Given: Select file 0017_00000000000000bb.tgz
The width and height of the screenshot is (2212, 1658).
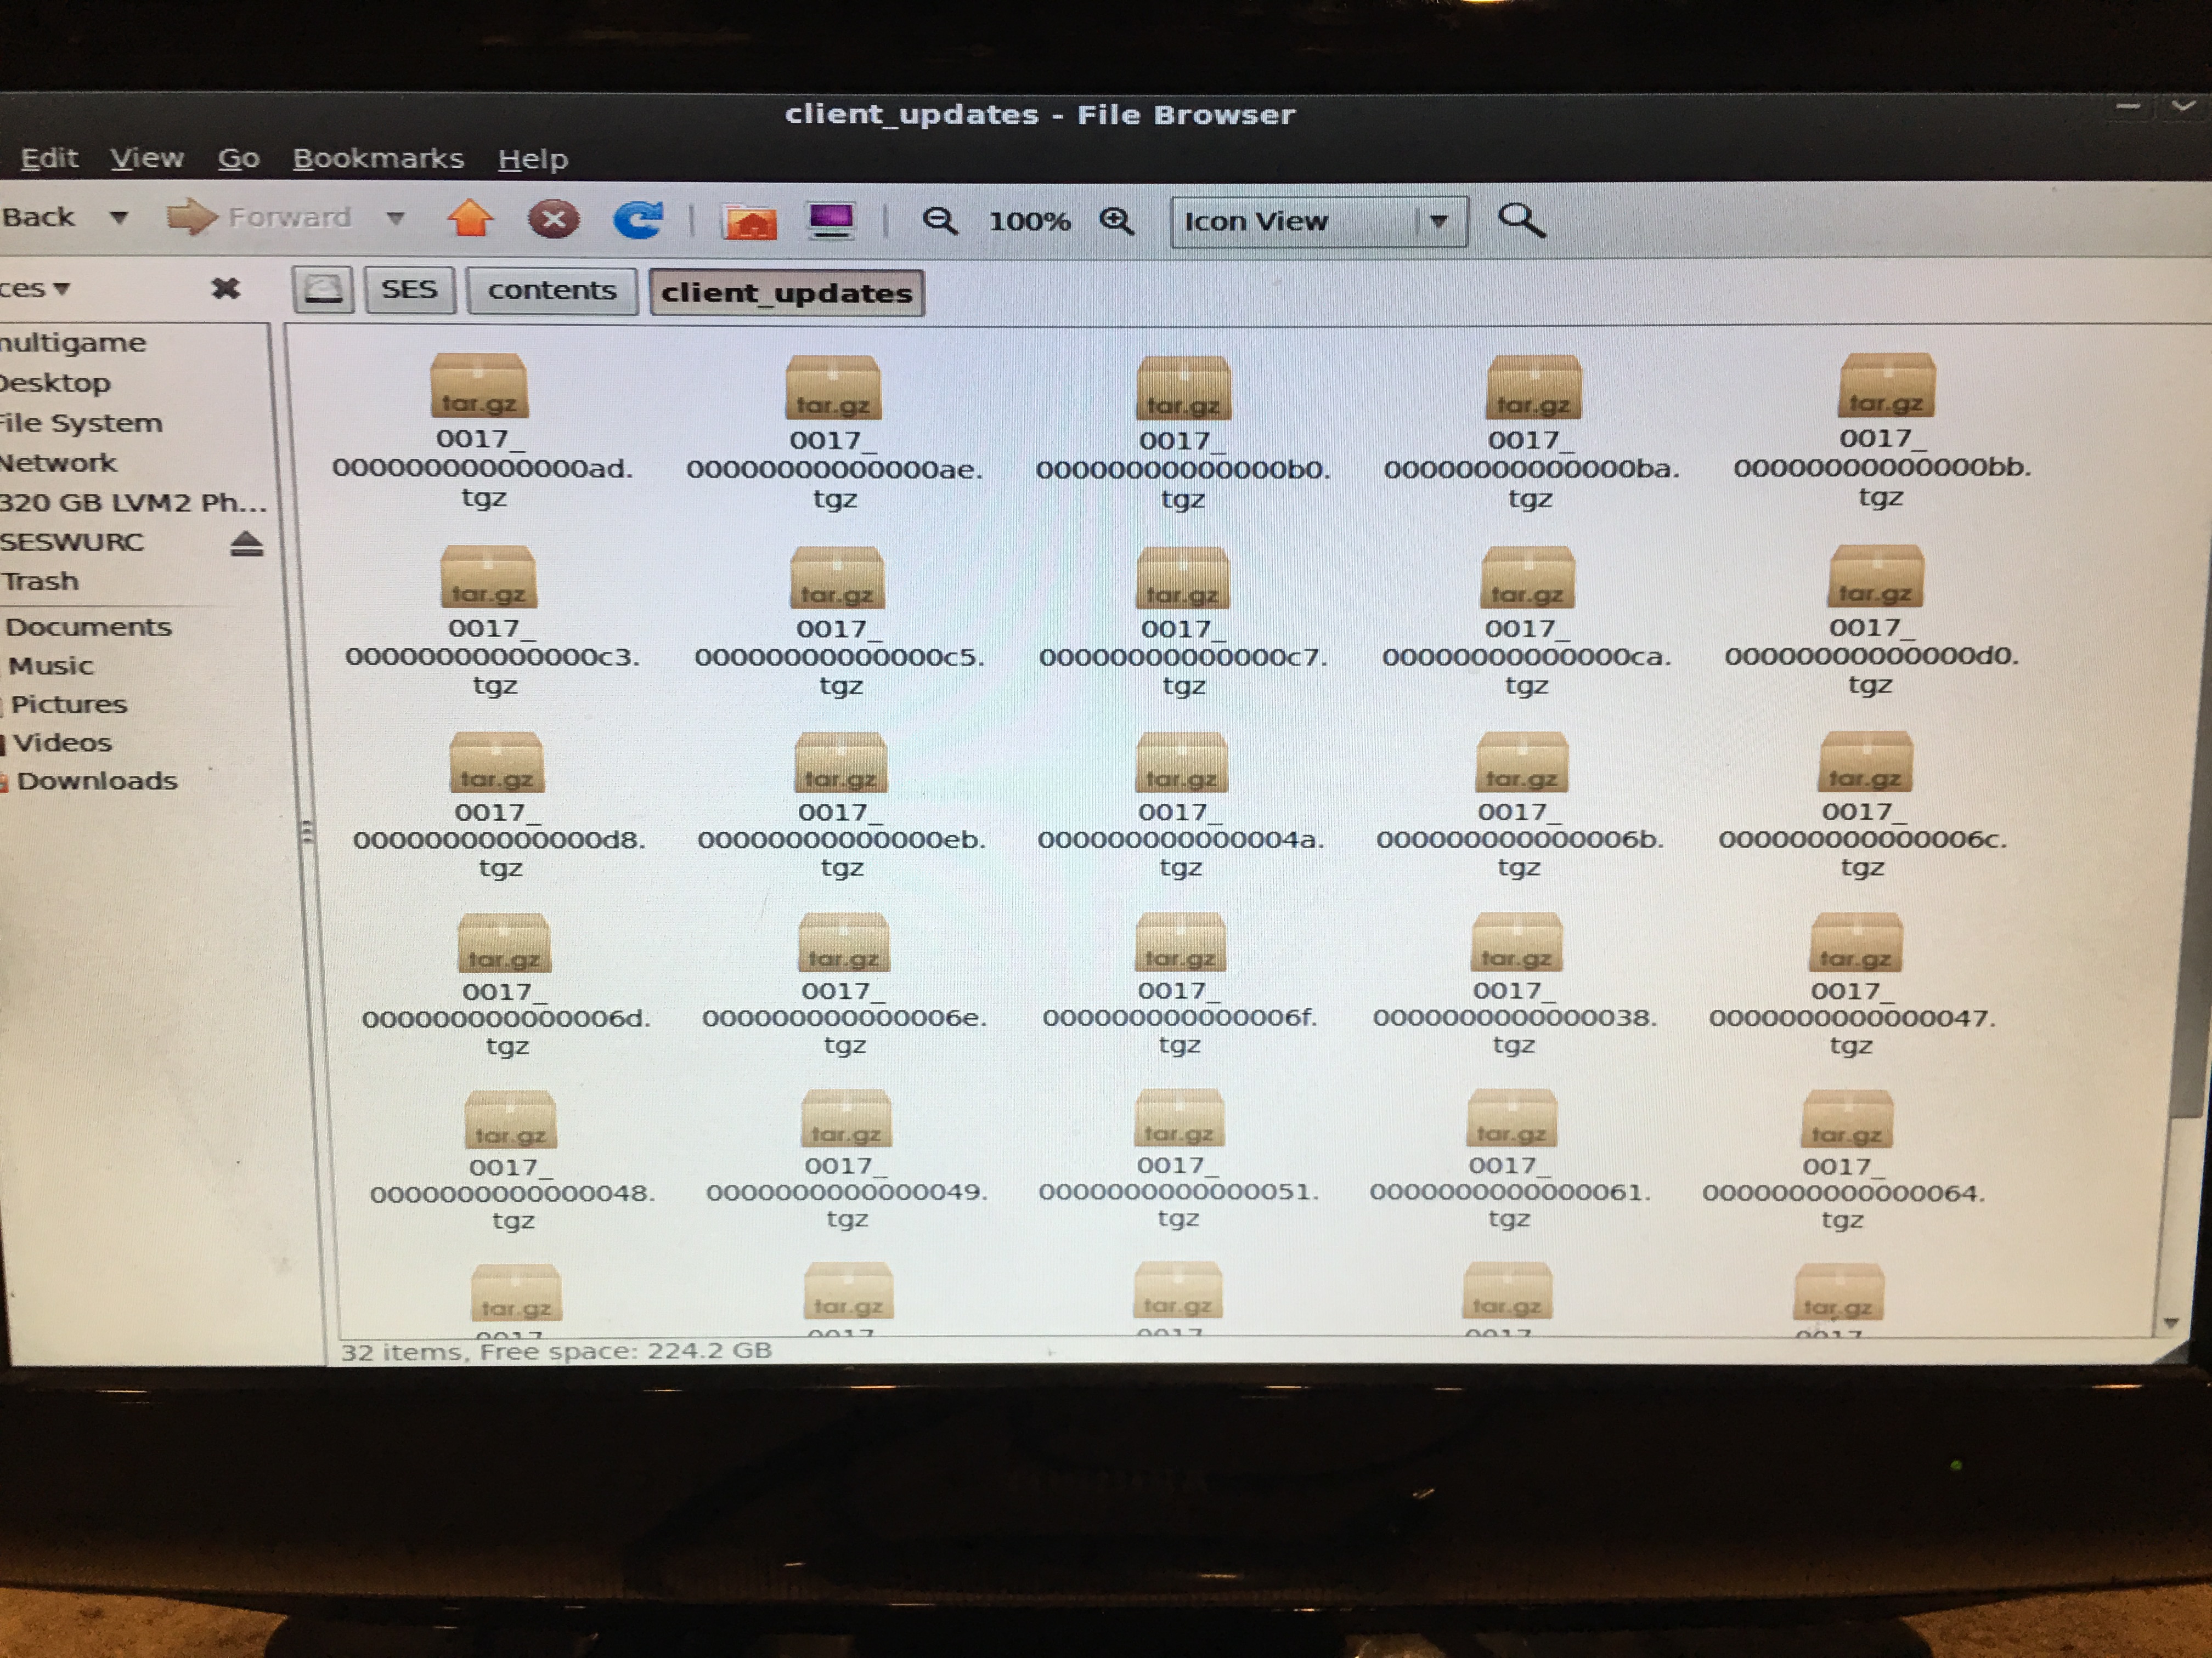Looking at the screenshot, I should 1882,431.
